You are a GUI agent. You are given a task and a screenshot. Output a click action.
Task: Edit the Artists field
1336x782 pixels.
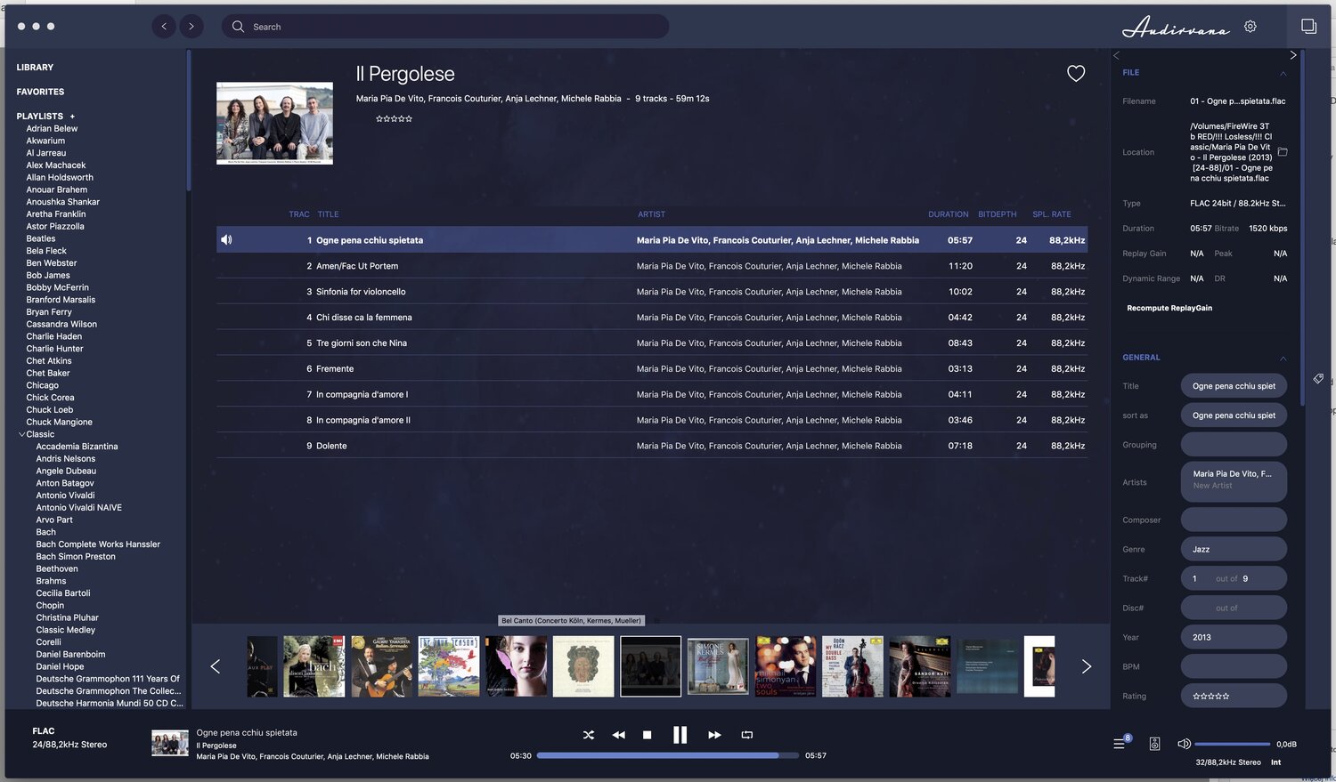point(1234,482)
